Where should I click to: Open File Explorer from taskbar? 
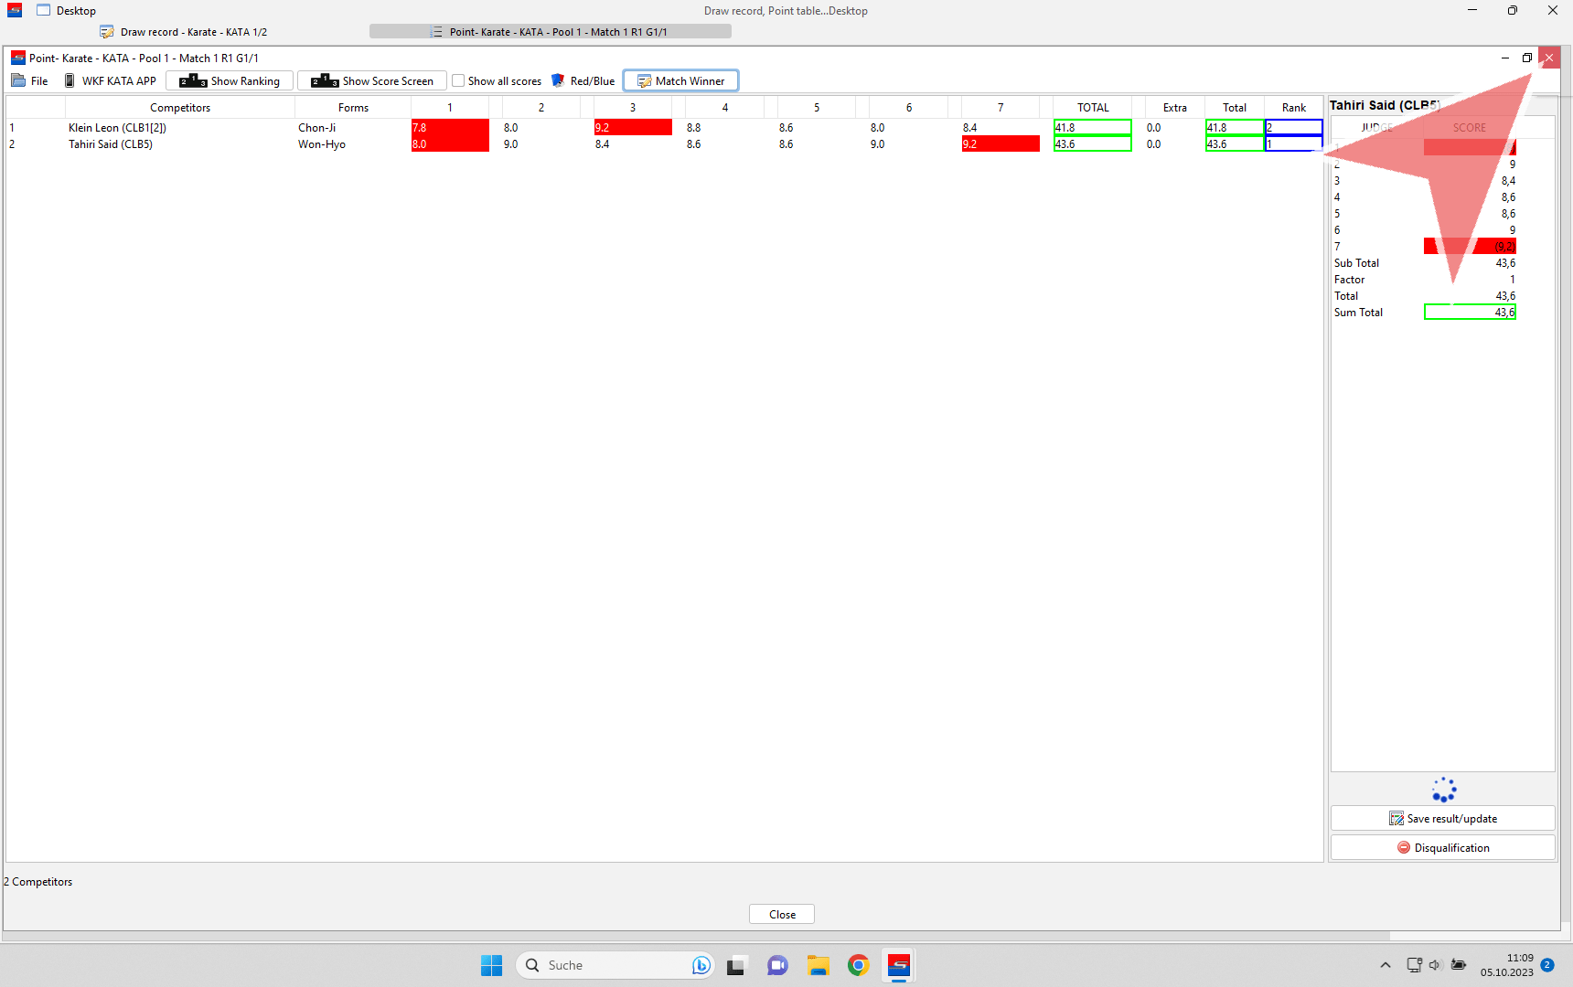tap(818, 965)
